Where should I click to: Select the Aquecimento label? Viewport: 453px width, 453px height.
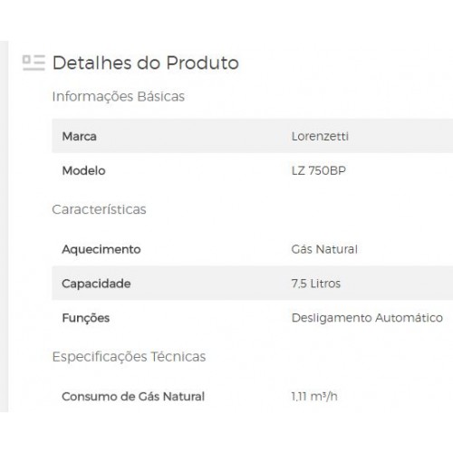[x=101, y=249]
